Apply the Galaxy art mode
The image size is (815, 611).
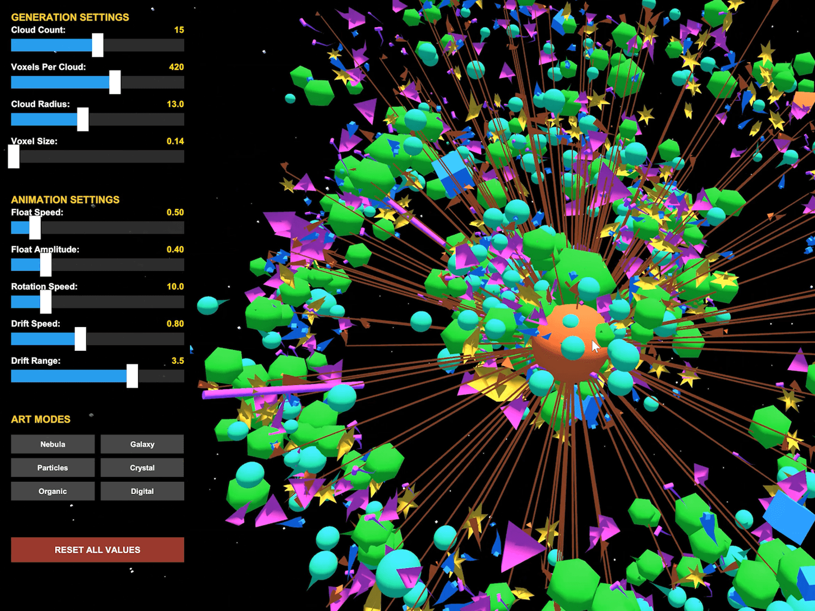[x=142, y=444]
